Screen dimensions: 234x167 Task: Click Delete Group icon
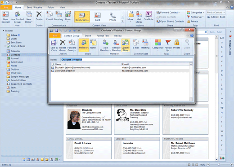(63, 43)
